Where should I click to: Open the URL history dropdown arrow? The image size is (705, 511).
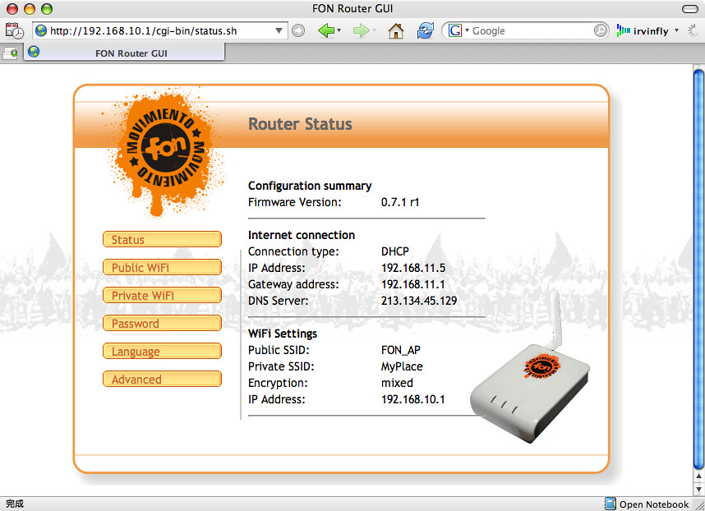(279, 31)
